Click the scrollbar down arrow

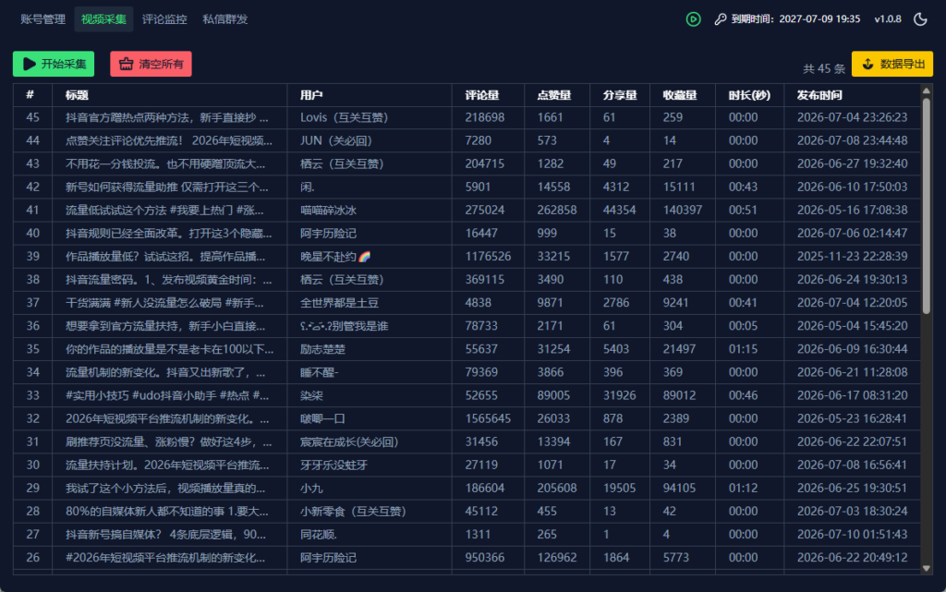tap(926, 568)
